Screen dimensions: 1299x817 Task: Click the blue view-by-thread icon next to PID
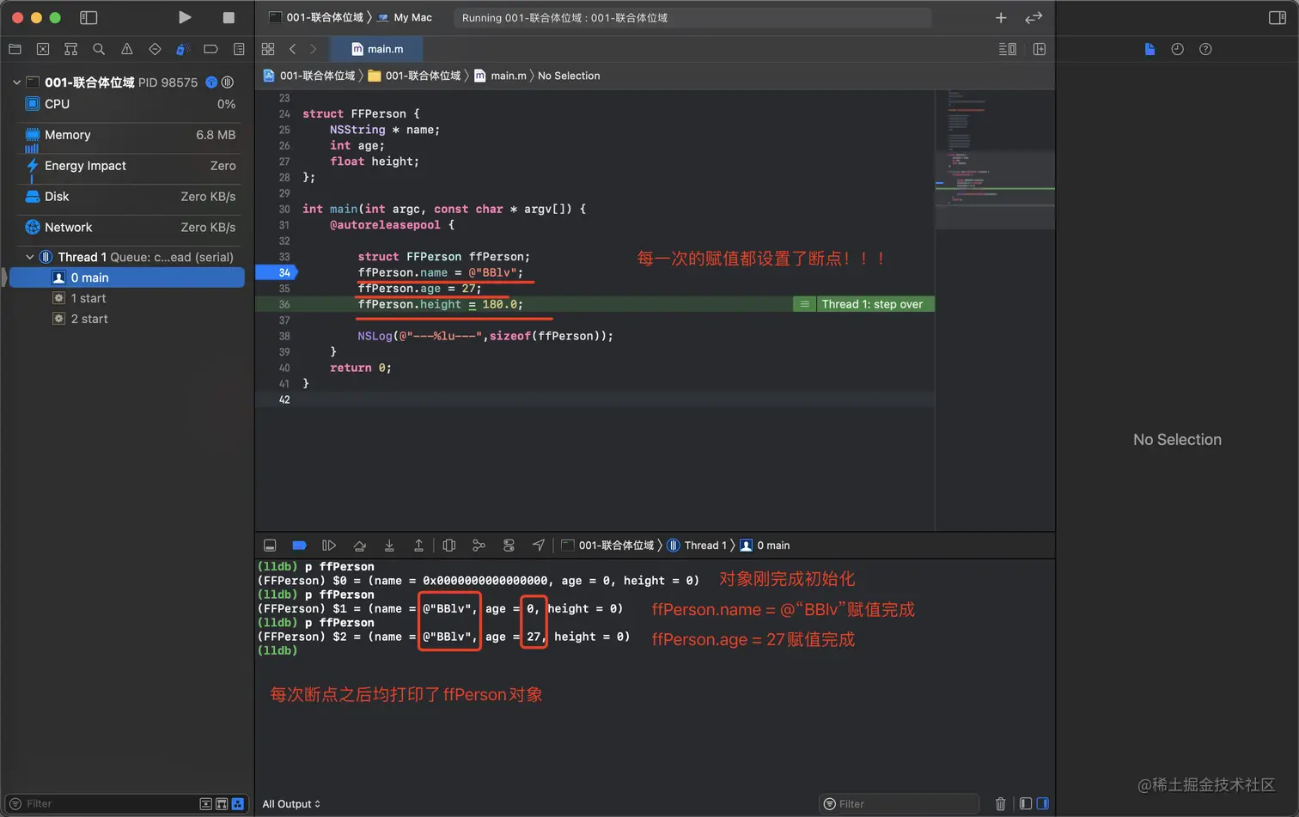(x=211, y=82)
